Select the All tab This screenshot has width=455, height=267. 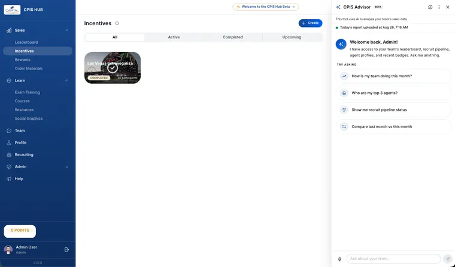click(115, 37)
